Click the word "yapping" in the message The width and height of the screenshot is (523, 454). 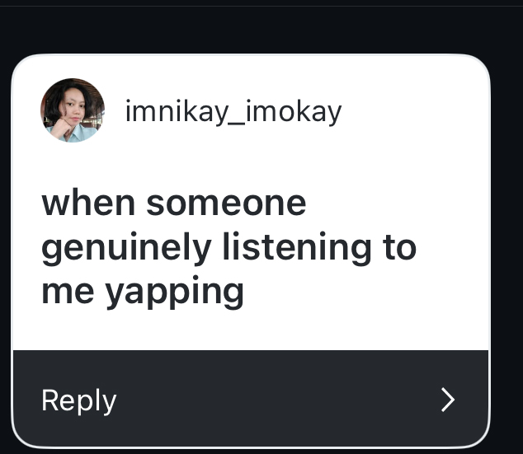175,291
